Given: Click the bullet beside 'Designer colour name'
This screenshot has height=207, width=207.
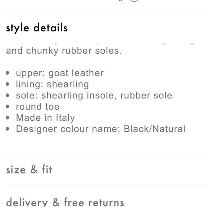Looking at the screenshot, I should (x=7, y=129).
